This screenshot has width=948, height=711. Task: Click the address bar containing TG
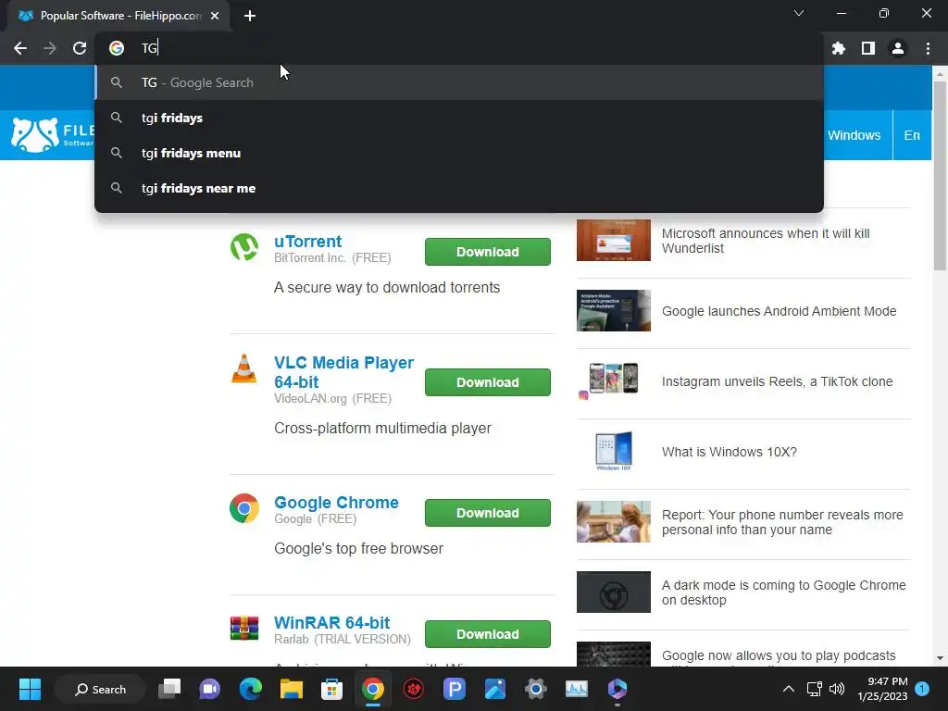[x=459, y=48]
